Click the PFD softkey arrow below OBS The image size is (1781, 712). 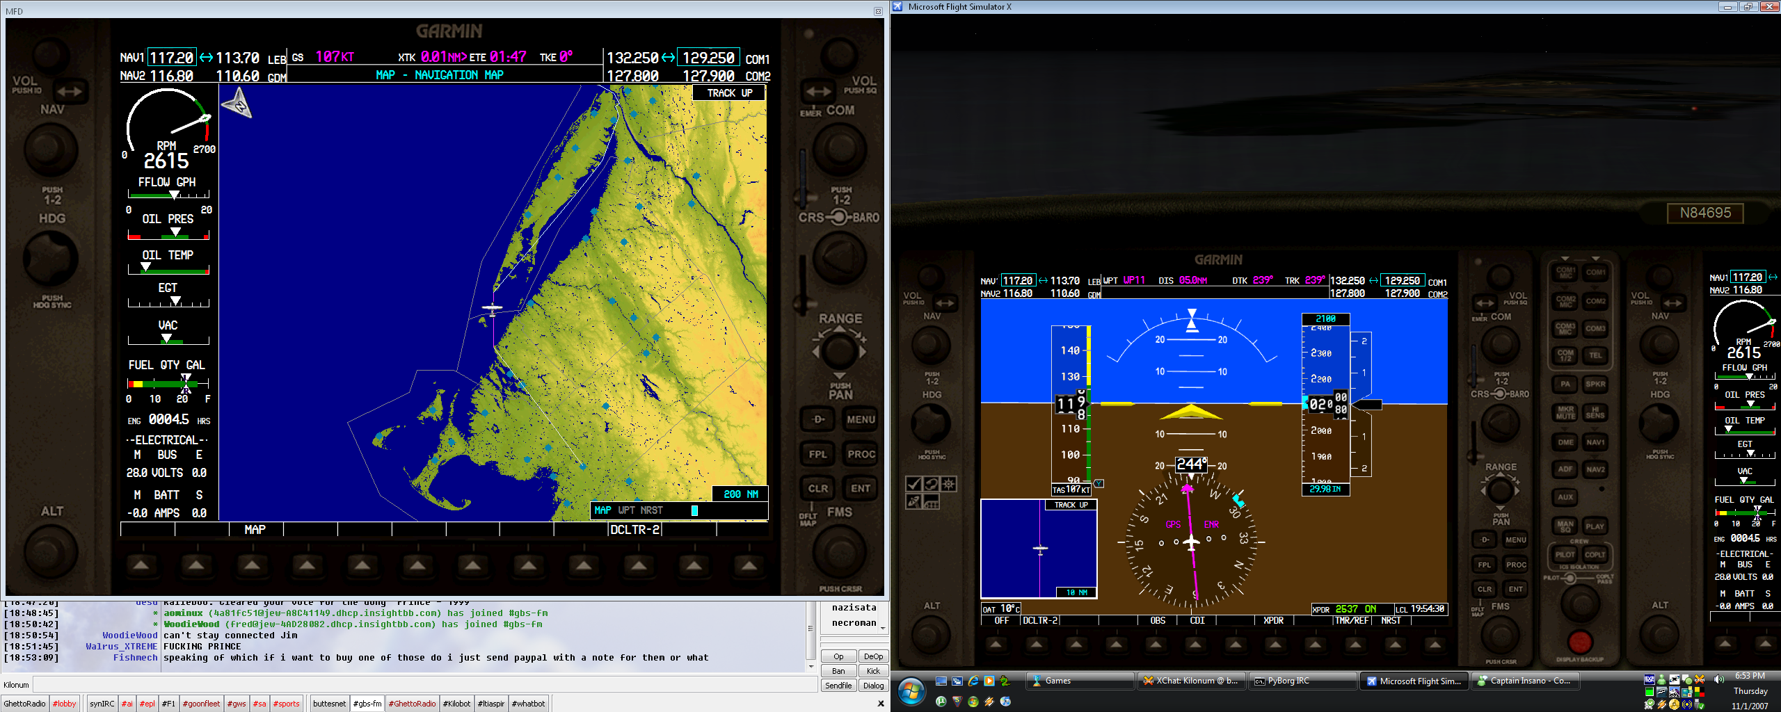[x=1156, y=645]
